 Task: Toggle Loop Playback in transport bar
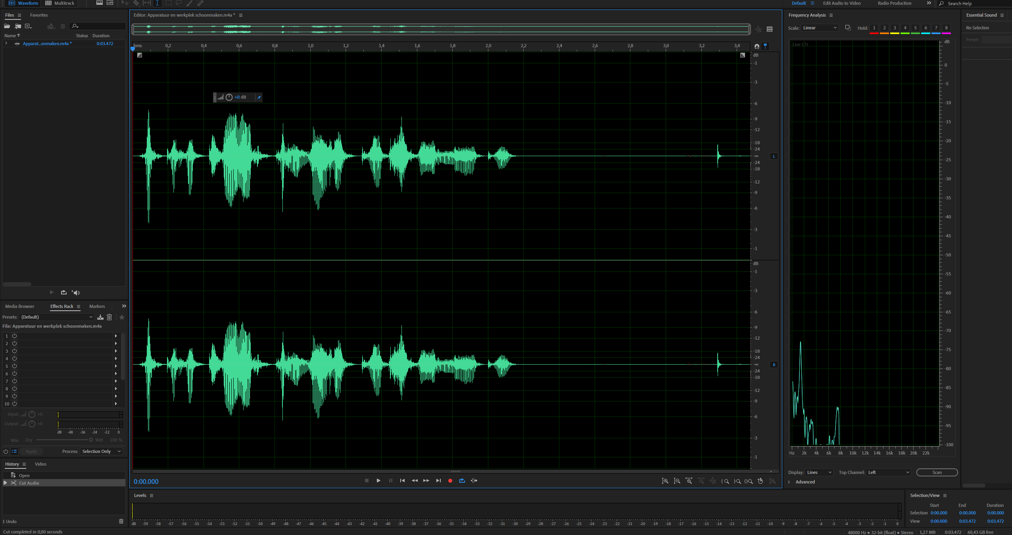[x=462, y=481]
